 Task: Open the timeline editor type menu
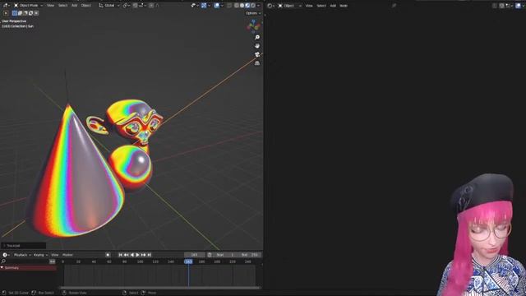6,255
